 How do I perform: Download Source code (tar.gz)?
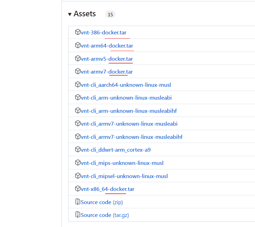[x=105, y=215]
